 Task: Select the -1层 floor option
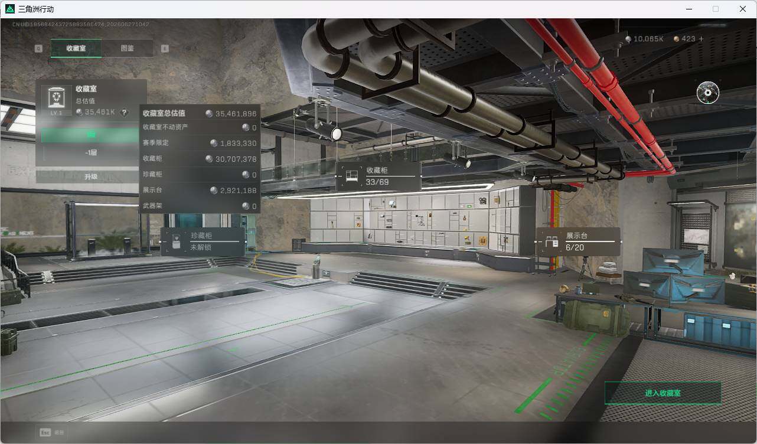click(91, 152)
